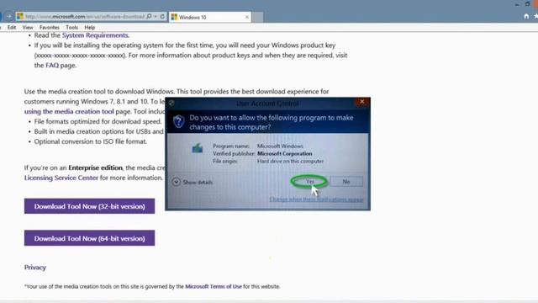Open the Help menu
Screen dimensions: 538x303
pyautogui.click(x=90, y=27)
